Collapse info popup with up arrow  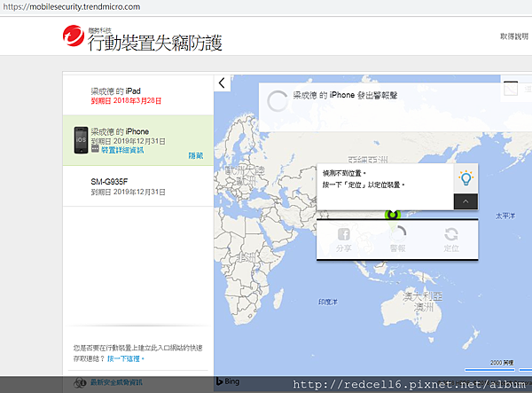pyautogui.click(x=465, y=201)
